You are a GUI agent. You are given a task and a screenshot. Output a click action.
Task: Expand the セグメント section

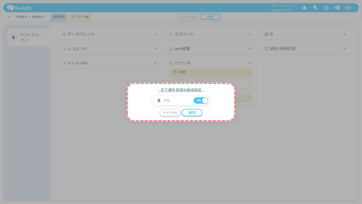[x=250, y=34]
